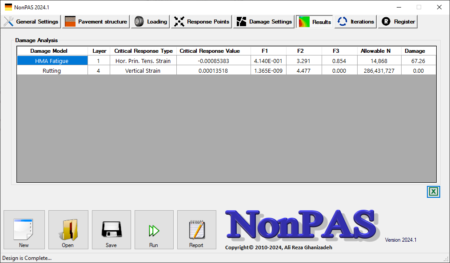Generate a report via the notepad icon
Viewport: 450px width, 263px height.
(196, 229)
